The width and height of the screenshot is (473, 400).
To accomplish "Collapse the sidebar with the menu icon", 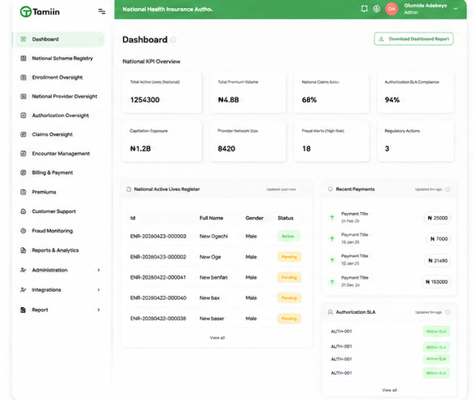I will 102,11.
